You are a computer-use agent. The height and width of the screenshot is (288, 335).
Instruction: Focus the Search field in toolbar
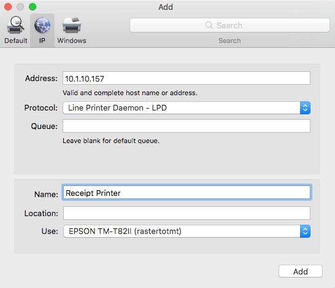point(229,25)
